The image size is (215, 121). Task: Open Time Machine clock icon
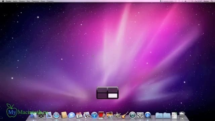(x=132, y=115)
